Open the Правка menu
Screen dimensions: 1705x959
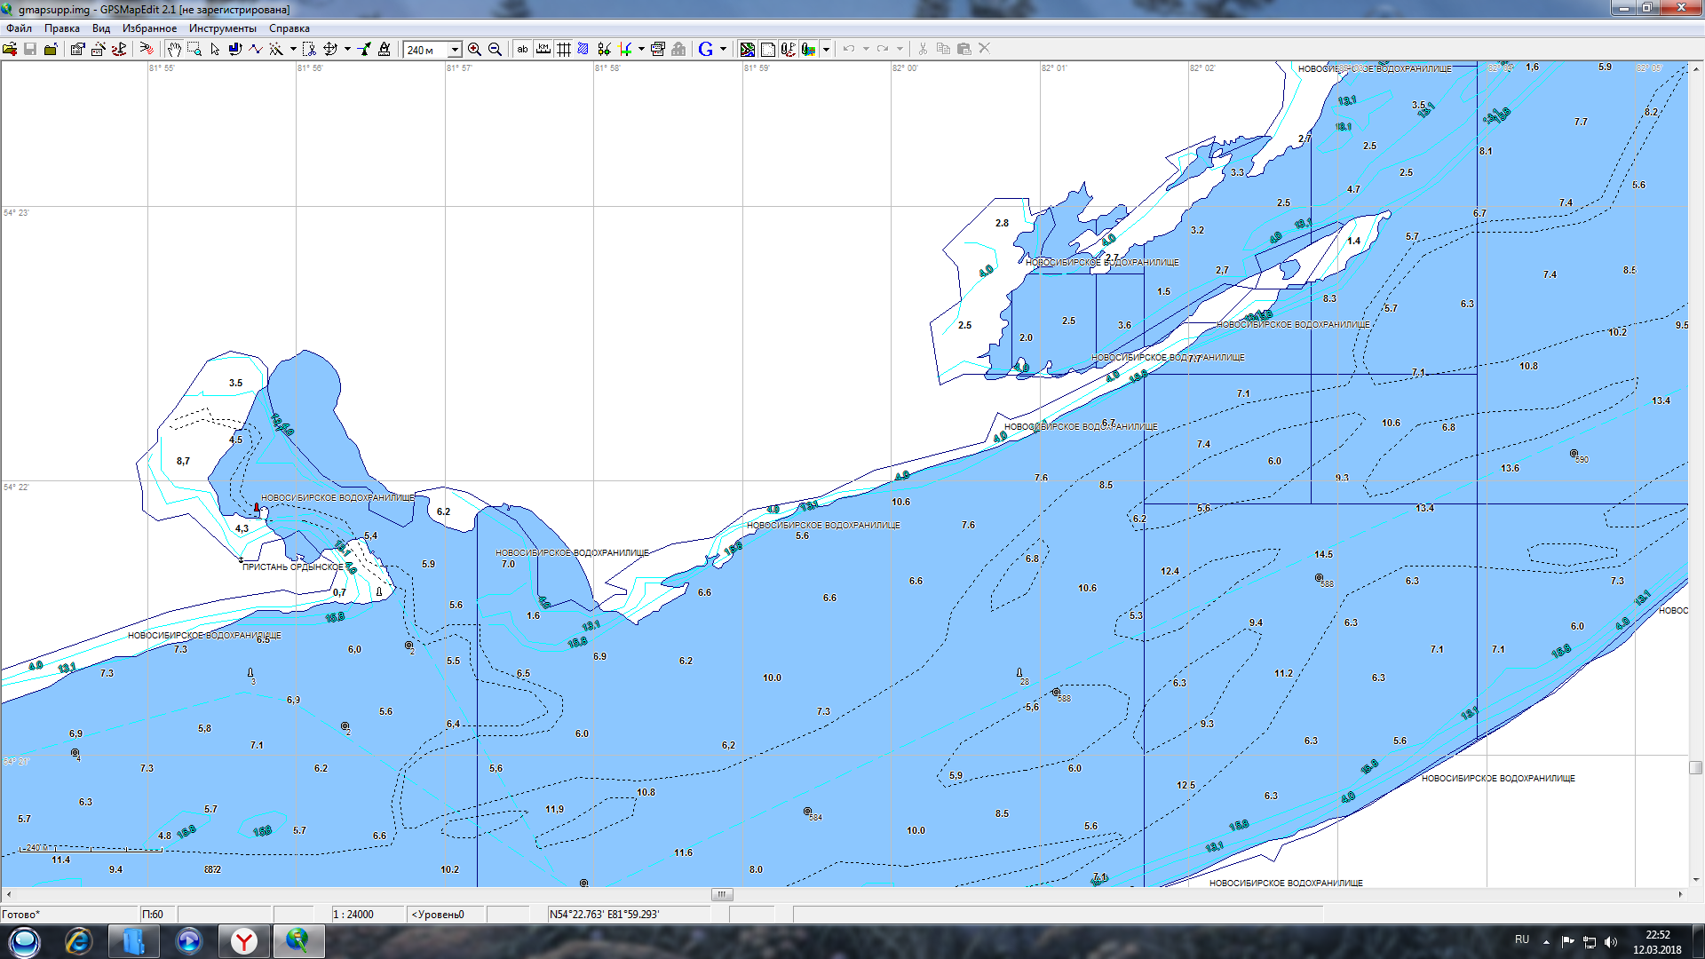point(62,28)
